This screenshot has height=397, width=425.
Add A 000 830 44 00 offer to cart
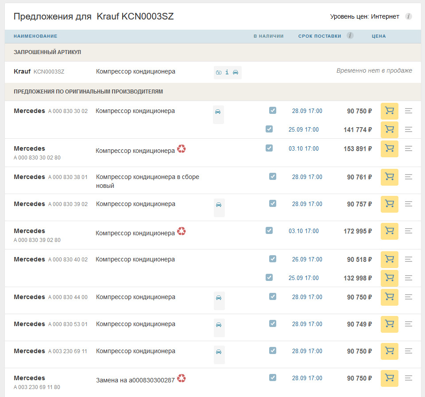390,297
